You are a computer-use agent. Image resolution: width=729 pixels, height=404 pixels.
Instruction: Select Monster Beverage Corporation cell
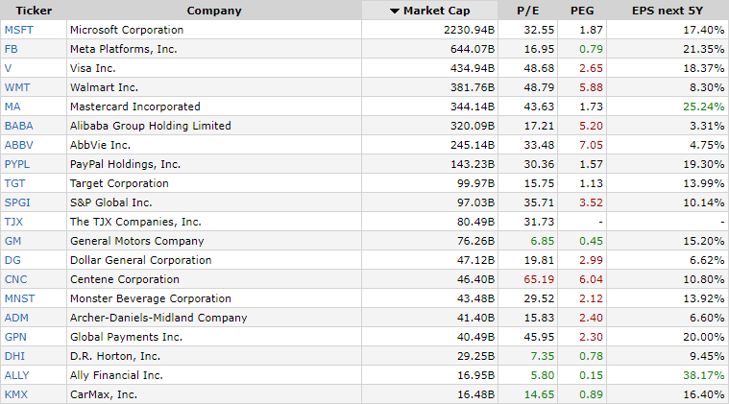[214, 298]
